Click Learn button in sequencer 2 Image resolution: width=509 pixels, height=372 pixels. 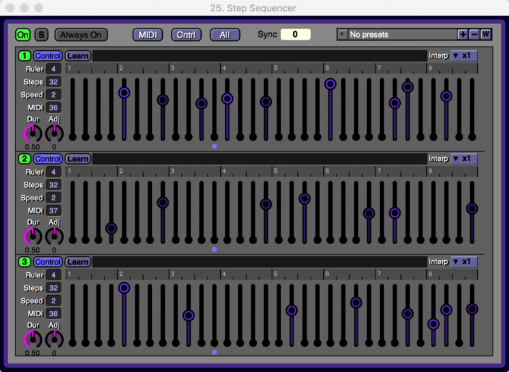(78, 159)
